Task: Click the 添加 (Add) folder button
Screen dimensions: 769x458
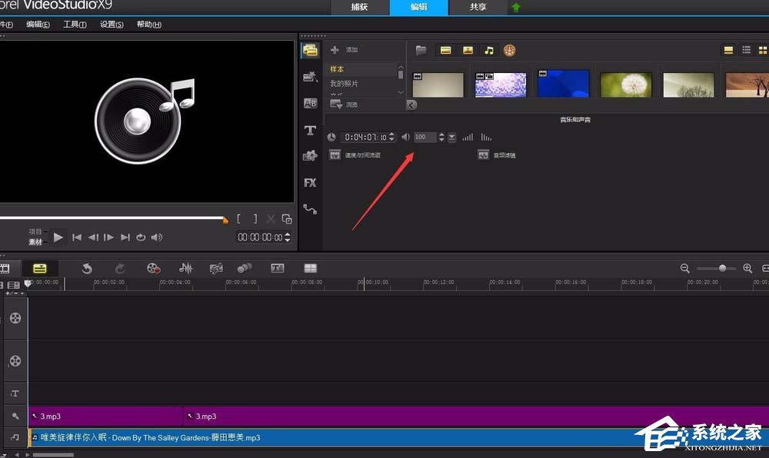Action: pos(335,50)
